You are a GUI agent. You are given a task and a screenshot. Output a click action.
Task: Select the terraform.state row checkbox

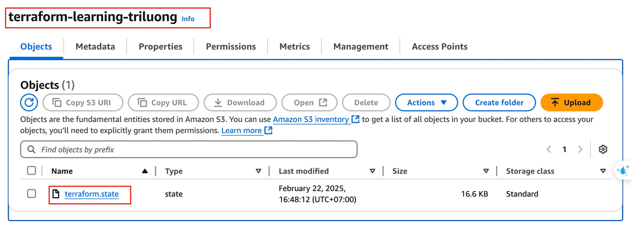[32, 193]
